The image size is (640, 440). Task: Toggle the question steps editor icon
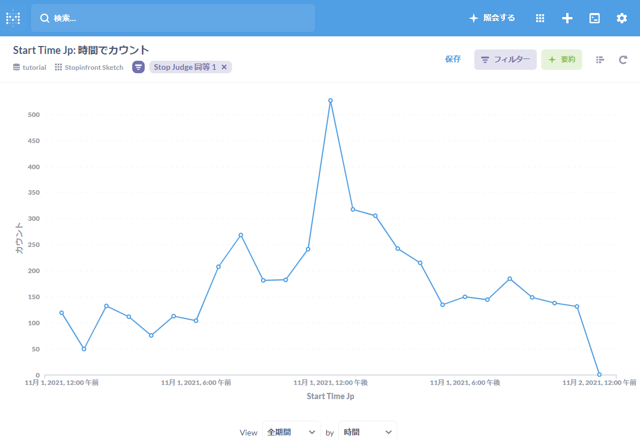click(x=600, y=60)
